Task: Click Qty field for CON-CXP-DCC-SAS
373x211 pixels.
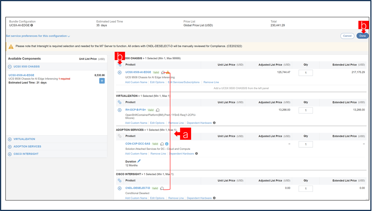Action: (x=306, y=144)
